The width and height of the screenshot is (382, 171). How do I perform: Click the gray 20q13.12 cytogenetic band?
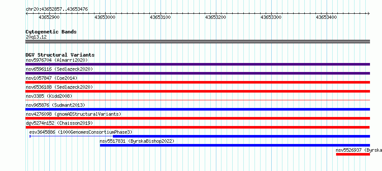pyautogui.click(x=197, y=42)
